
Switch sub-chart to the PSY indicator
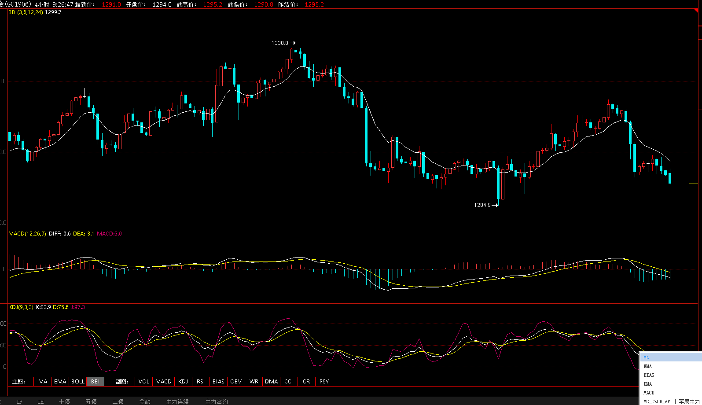(324, 382)
